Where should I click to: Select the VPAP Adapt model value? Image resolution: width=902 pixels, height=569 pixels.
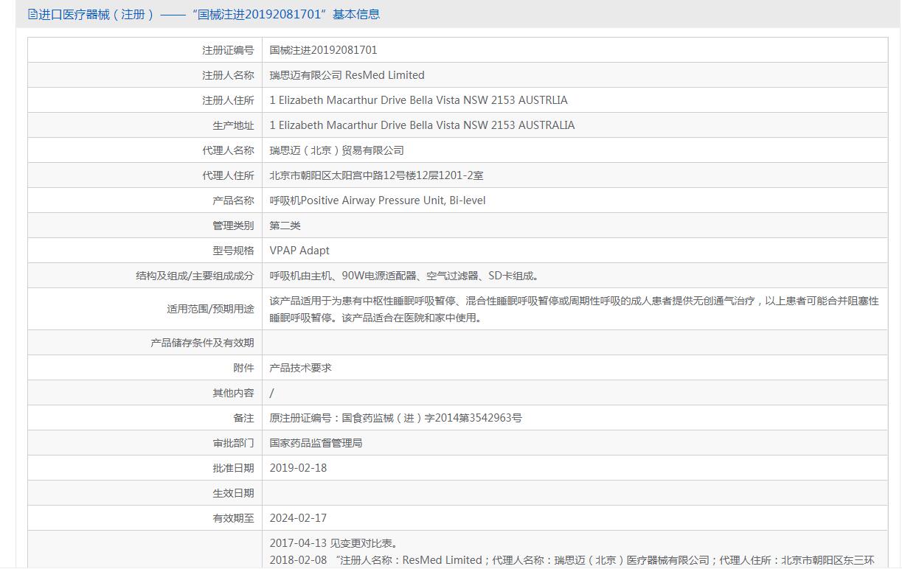tap(299, 251)
